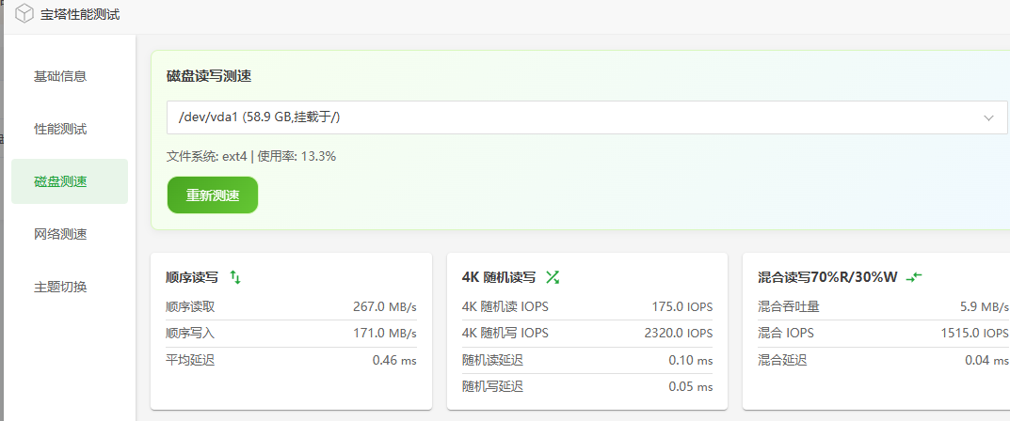Open the /dev/vda1 disk selection dropdown
The height and width of the screenshot is (421, 1010).
click(x=565, y=117)
